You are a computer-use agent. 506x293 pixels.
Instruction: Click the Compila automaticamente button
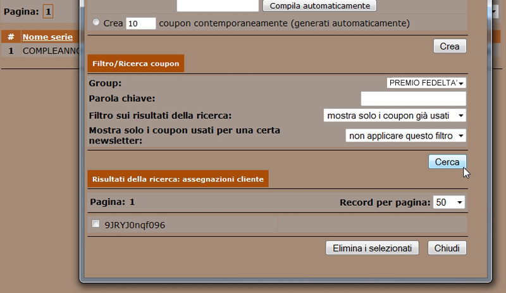[319, 6]
